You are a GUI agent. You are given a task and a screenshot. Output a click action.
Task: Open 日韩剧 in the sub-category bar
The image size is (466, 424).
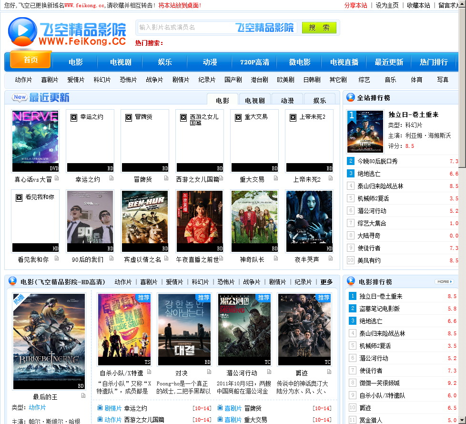click(312, 80)
